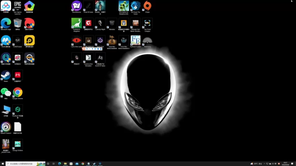Open Draw & Guess shortcut
Image resolution: width=296 pixels, height=166 pixels.
point(88,7)
